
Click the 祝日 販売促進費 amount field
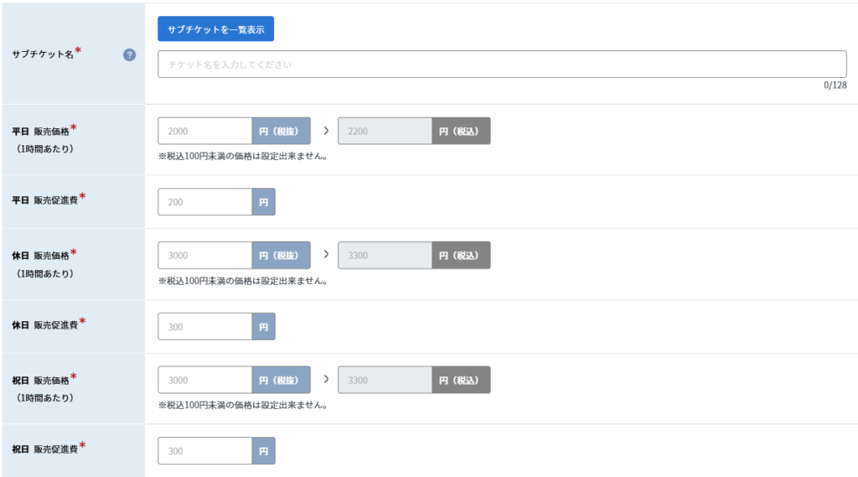point(204,451)
